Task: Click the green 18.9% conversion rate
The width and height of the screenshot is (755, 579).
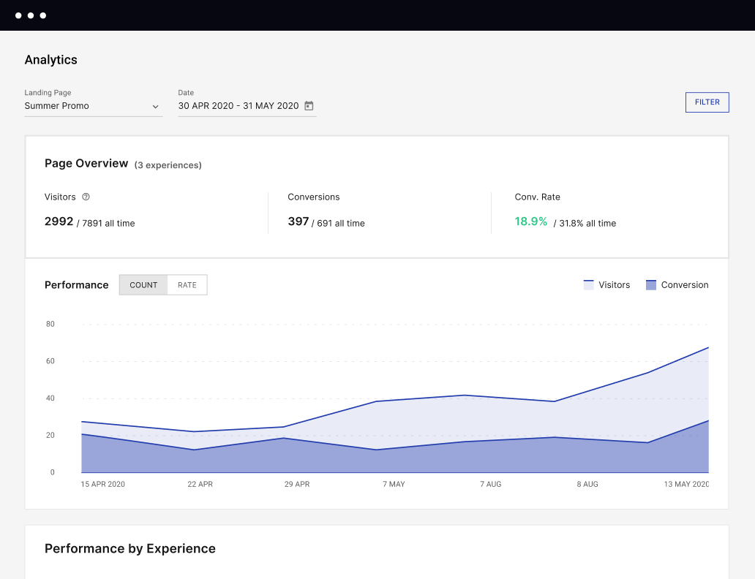Action: pos(530,221)
